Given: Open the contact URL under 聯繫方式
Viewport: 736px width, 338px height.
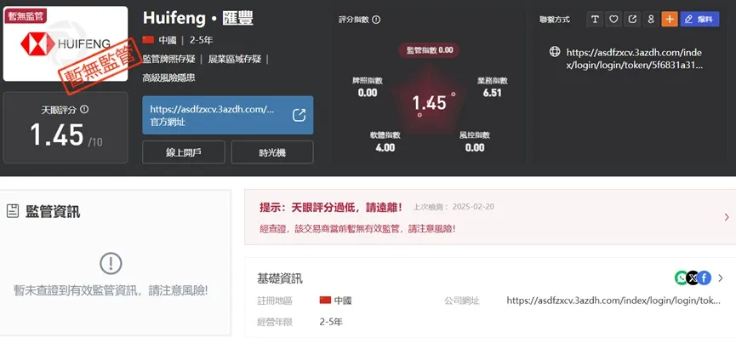Looking at the screenshot, I should click(634, 59).
